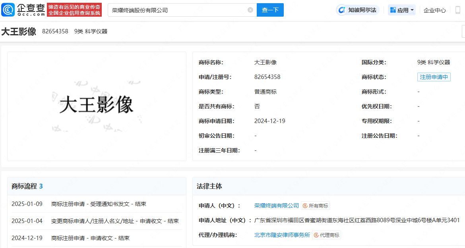Image resolution: width=465 pixels, height=248 pixels.
Task: Click the red slogan banner beside the logo
Action: (x=74, y=10)
